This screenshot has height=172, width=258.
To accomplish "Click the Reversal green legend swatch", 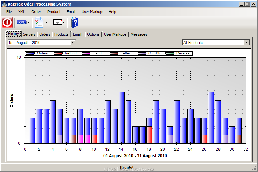I will tap(170, 53).
